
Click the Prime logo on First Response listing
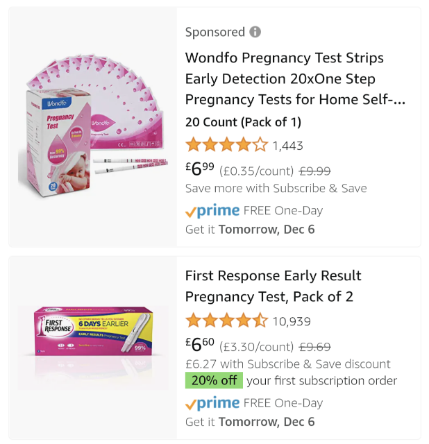(x=212, y=403)
